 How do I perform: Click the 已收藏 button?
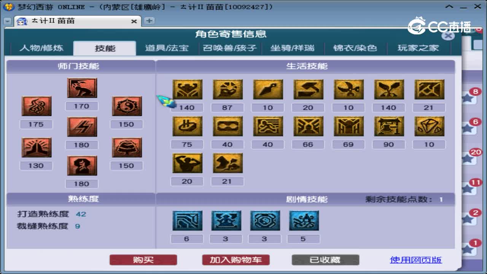(325, 260)
